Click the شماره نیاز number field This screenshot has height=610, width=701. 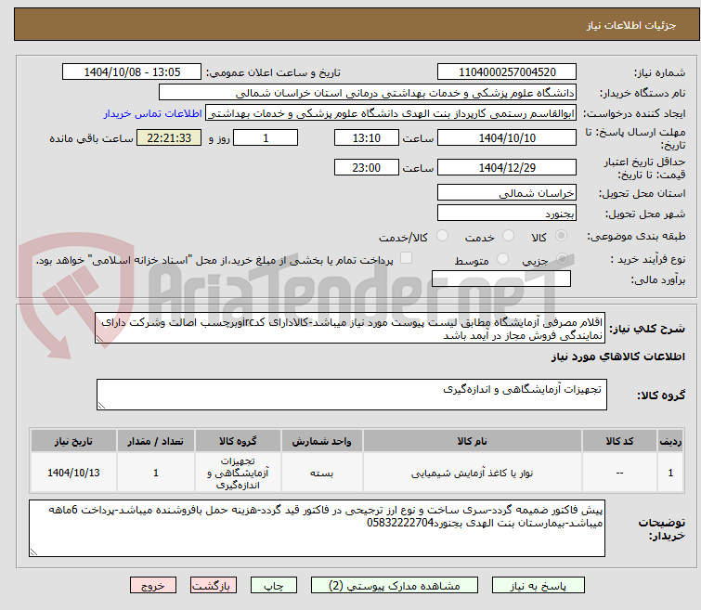[x=507, y=72]
